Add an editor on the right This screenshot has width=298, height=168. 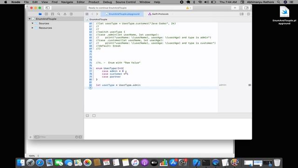pyautogui.click(x=248, y=14)
